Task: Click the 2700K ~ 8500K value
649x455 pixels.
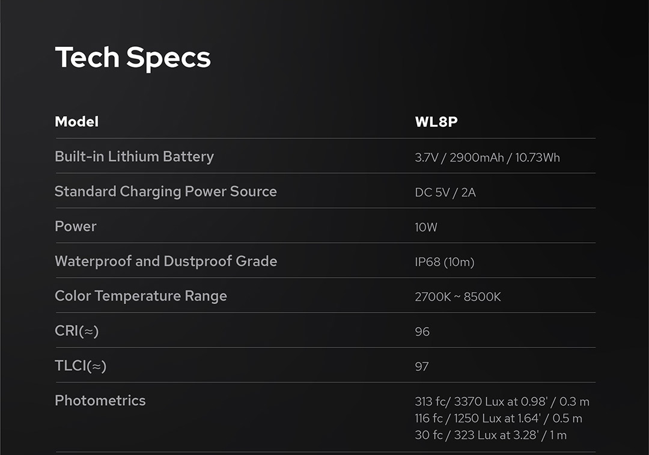Action: tap(457, 297)
